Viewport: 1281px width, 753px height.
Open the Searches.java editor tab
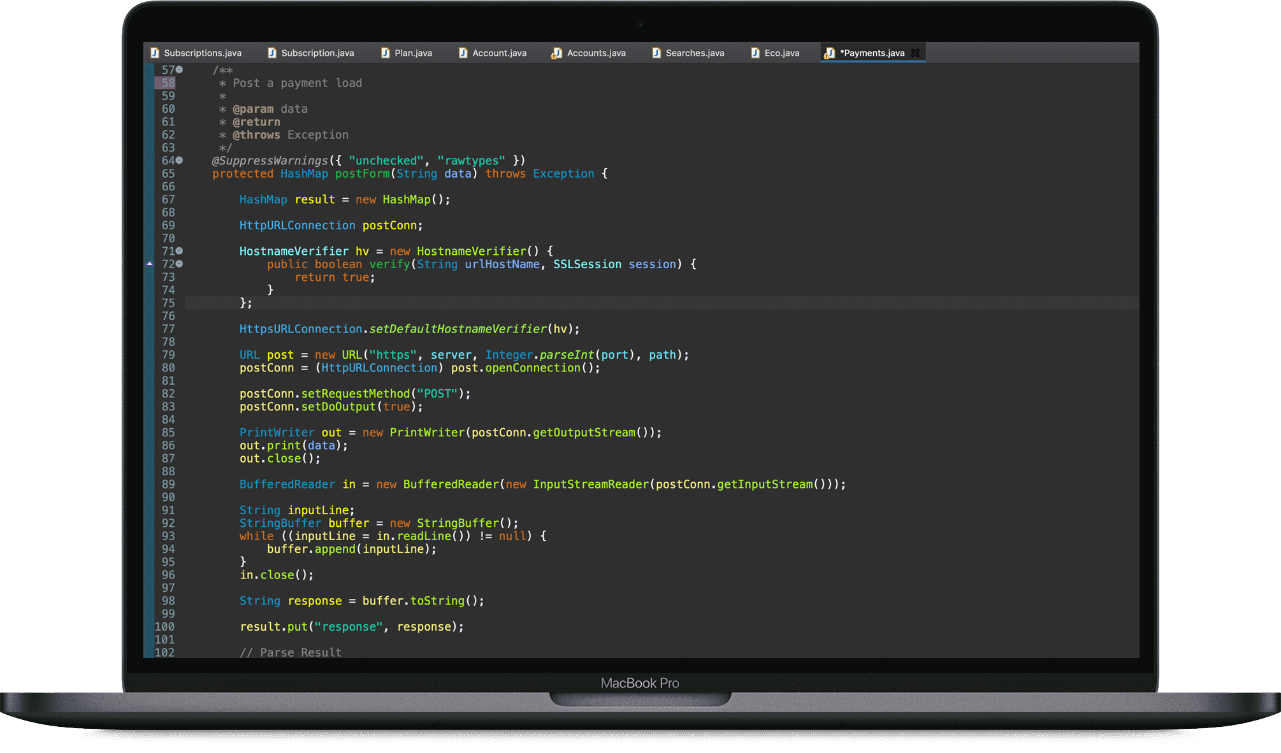694,53
